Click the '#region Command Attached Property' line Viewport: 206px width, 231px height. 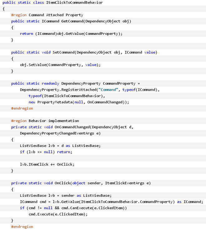pos(47,15)
